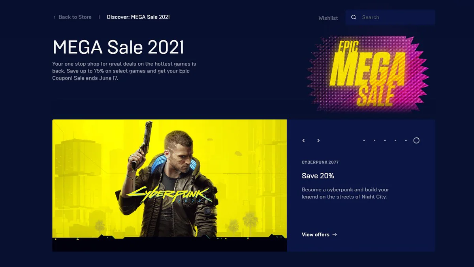Select the fourth carousel dot indicator

pos(395,140)
